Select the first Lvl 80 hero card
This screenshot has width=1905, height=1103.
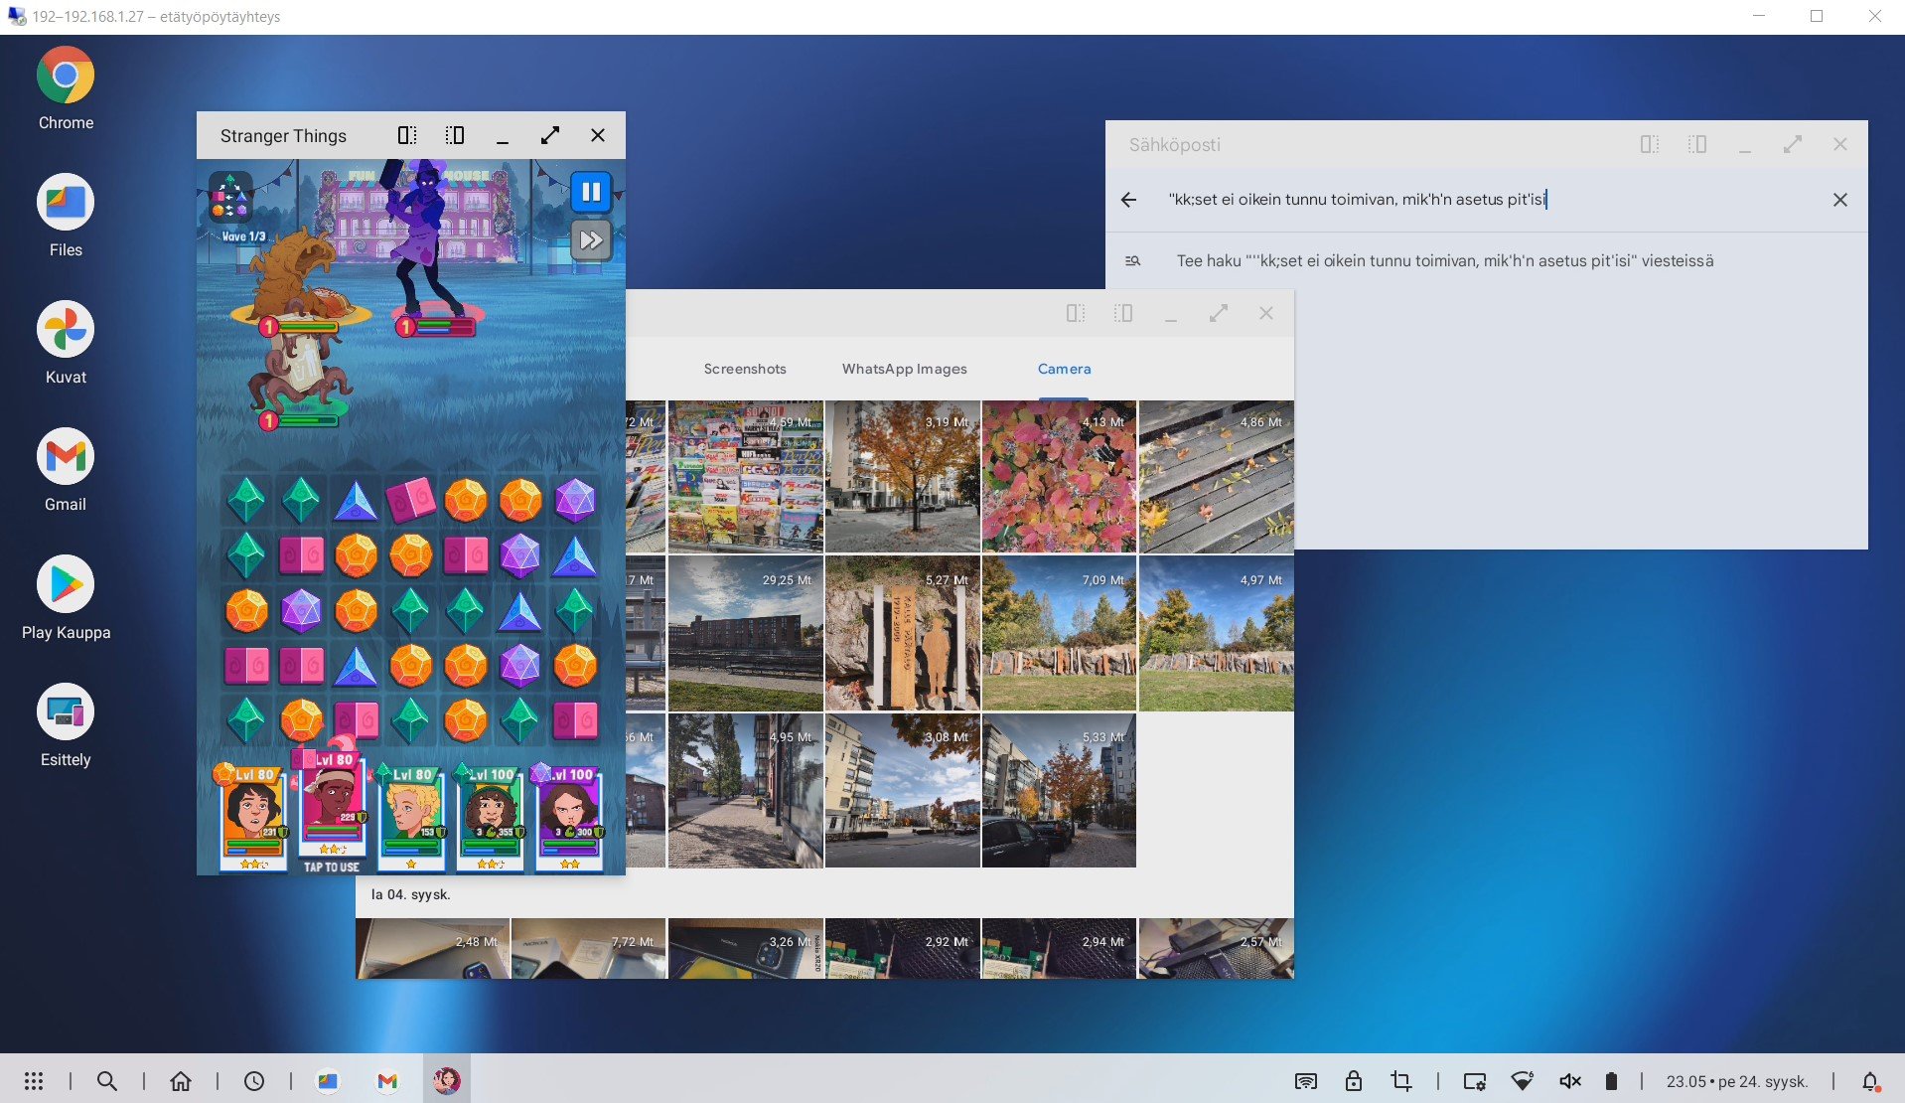pyautogui.click(x=252, y=818)
